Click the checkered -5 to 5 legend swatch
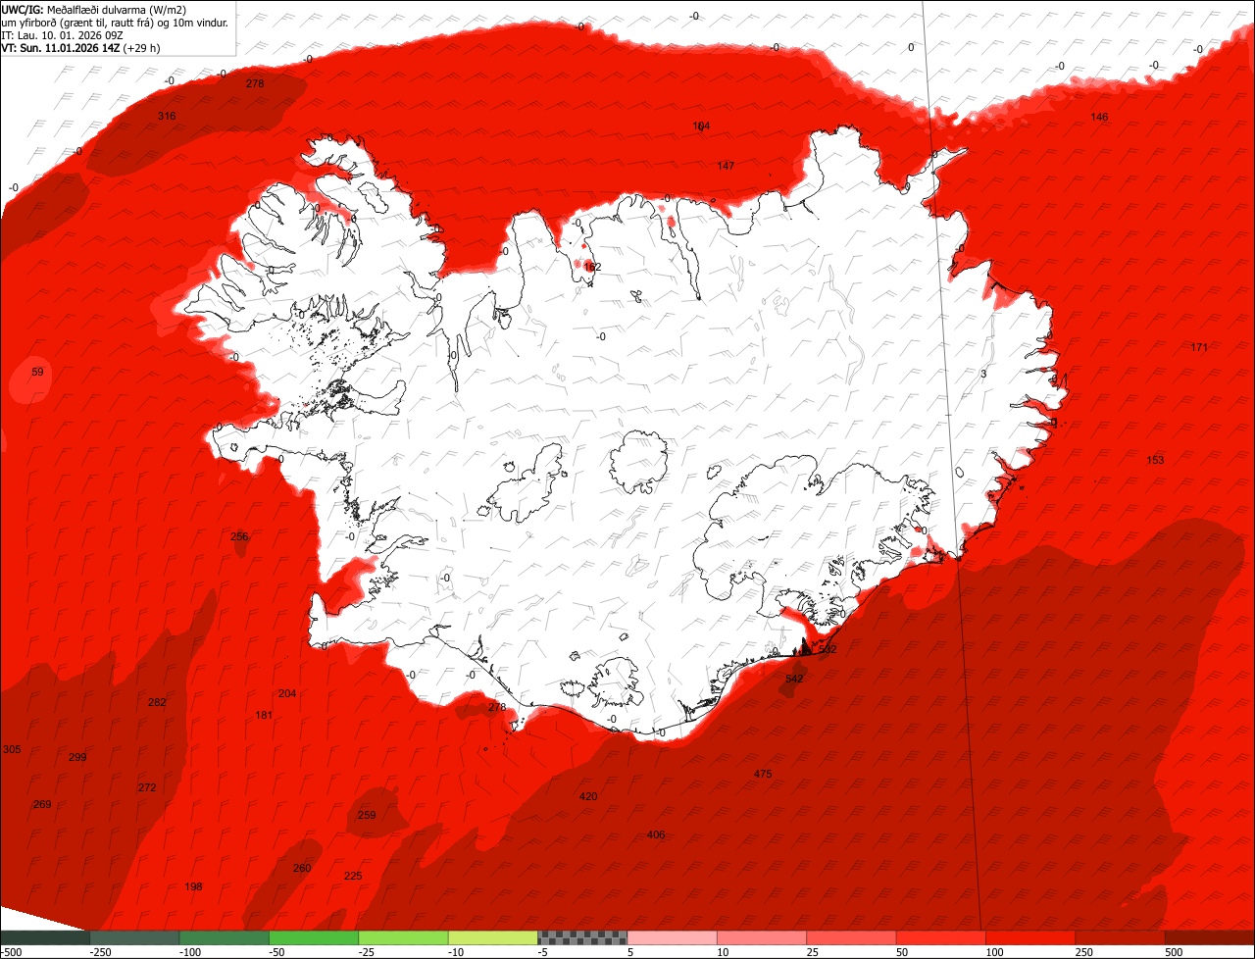 click(x=582, y=937)
